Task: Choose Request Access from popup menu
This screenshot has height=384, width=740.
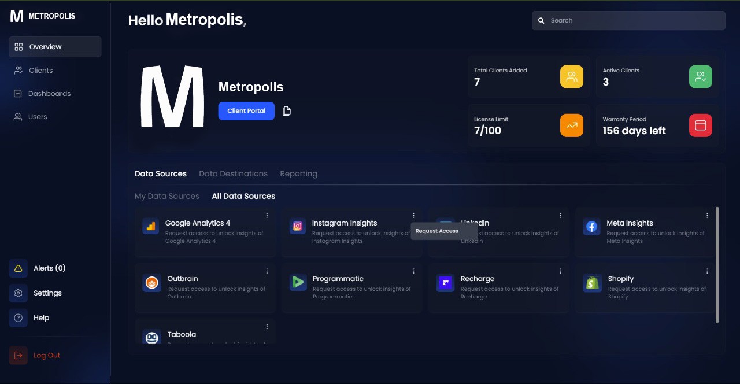Action: click(444, 231)
